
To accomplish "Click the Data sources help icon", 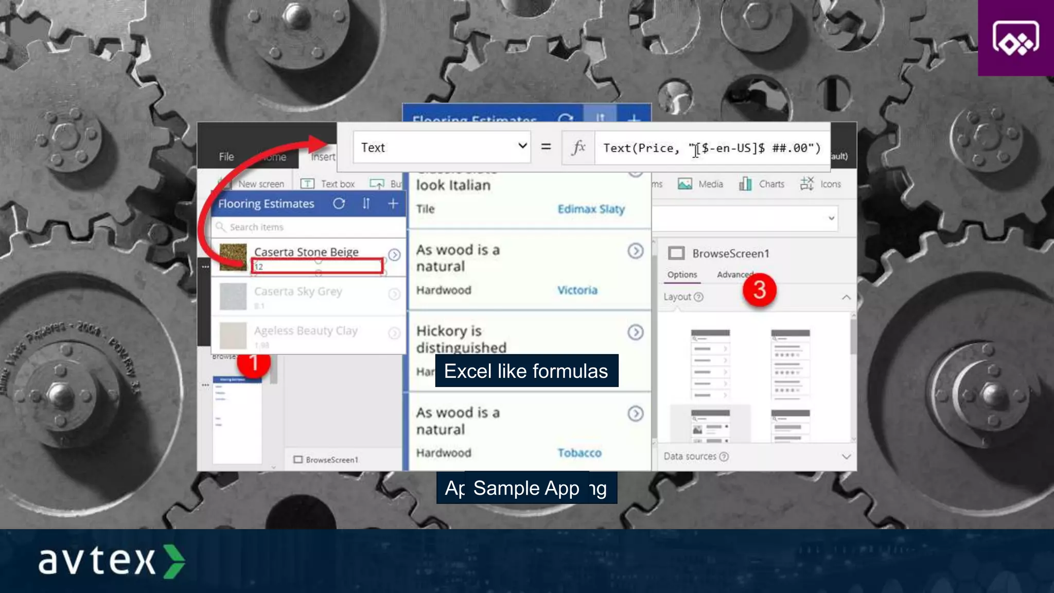I will pyautogui.click(x=724, y=457).
